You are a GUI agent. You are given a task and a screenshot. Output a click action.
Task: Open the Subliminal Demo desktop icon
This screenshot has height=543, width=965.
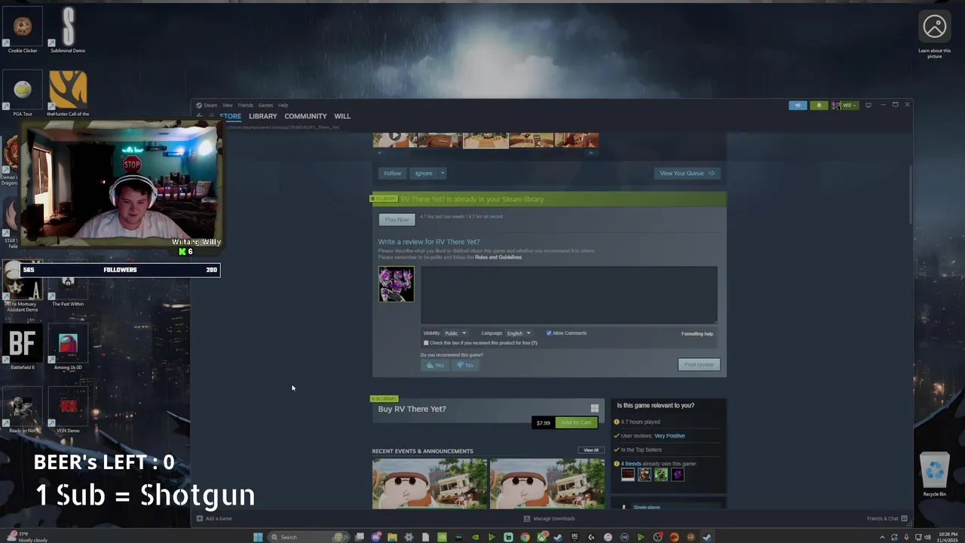68,30
